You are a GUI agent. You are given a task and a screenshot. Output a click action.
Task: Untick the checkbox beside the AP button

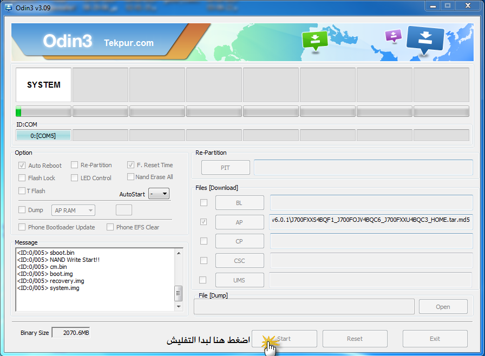coord(204,222)
